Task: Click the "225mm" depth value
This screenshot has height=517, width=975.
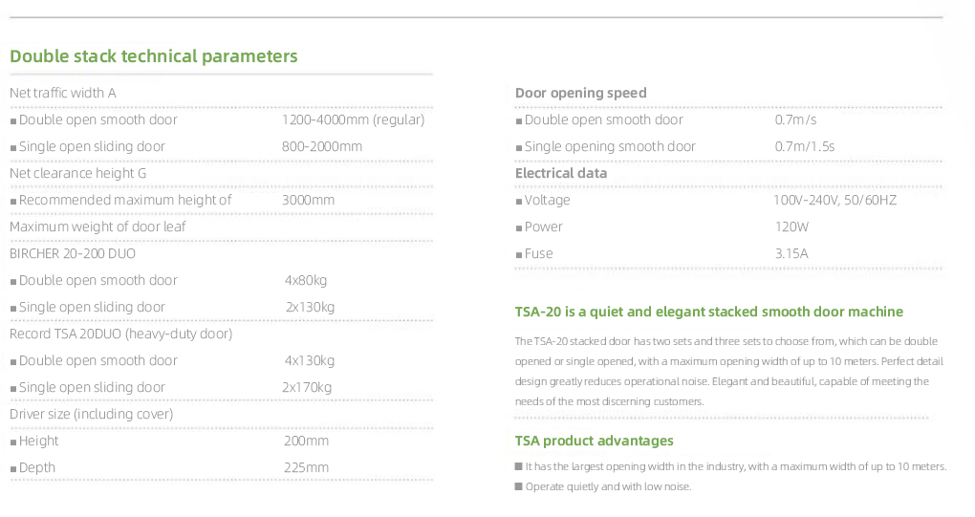Action: (x=306, y=468)
